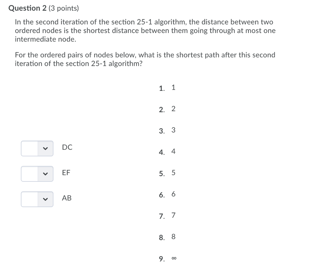Select answer option 3
Viewport: 314px width, 268px height.
[x=173, y=130]
